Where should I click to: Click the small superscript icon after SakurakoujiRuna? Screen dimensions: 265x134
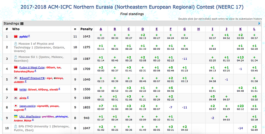[x=35, y=71]
